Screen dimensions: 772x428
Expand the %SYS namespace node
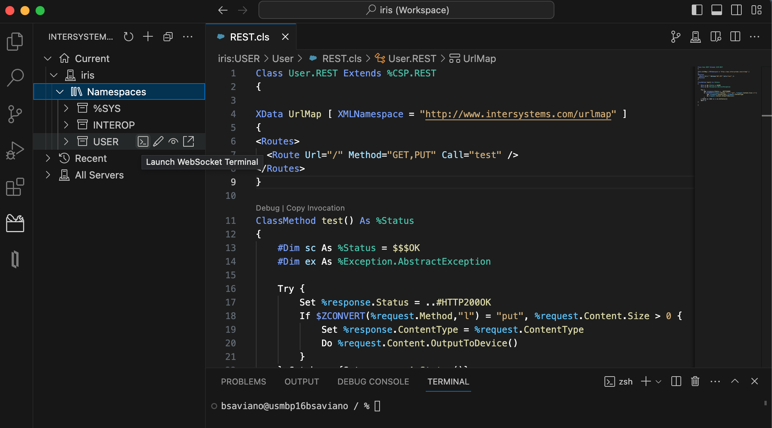(x=66, y=109)
